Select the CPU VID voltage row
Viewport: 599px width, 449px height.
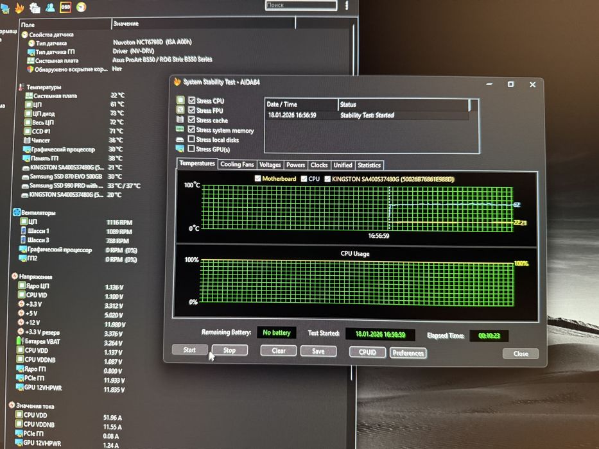click(x=71, y=295)
